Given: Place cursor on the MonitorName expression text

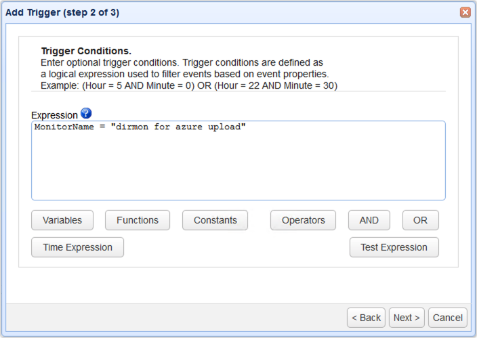Looking at the screenshot, I should [138, 127].
